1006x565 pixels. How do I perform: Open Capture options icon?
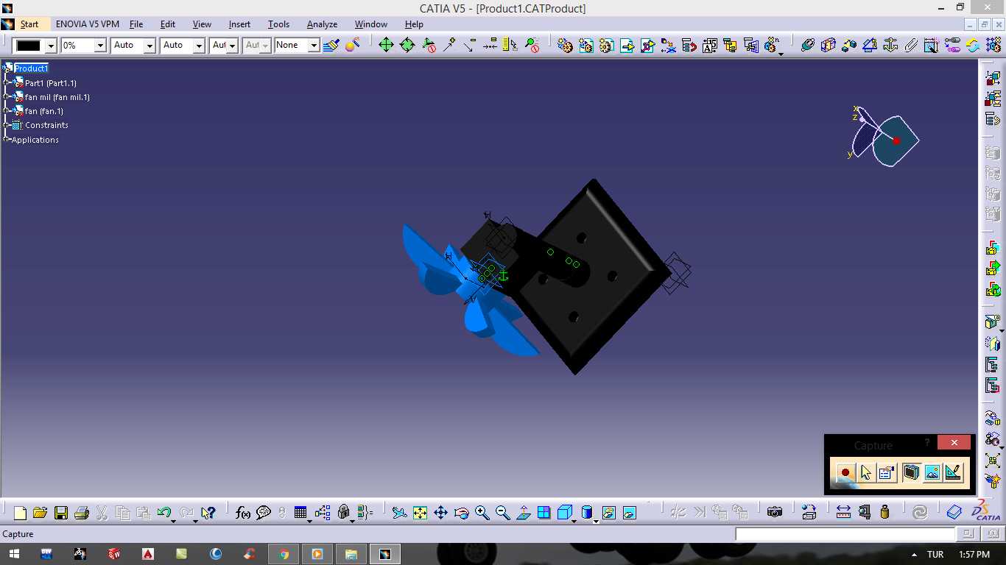coord(887,473)
